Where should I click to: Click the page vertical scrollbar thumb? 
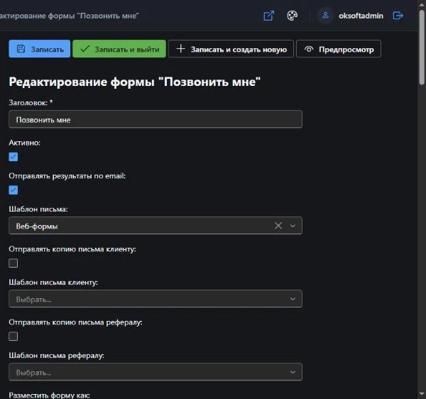point(422,46)
